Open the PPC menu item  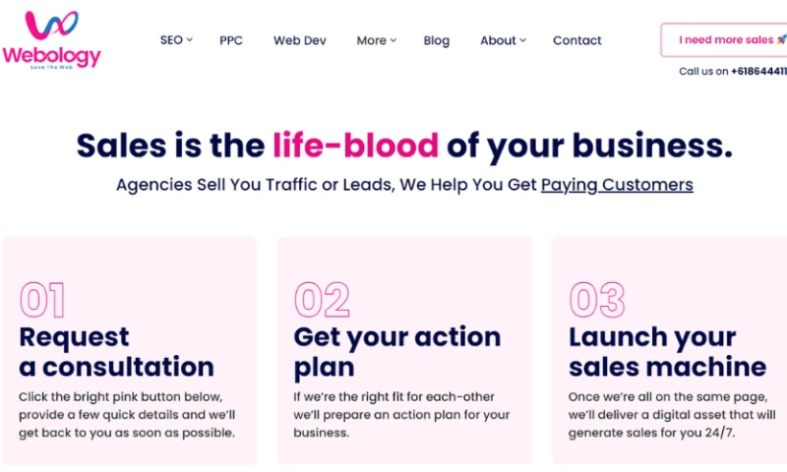pos(231,40)
